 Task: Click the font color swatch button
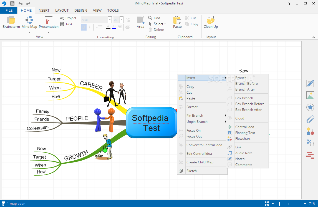108,27
